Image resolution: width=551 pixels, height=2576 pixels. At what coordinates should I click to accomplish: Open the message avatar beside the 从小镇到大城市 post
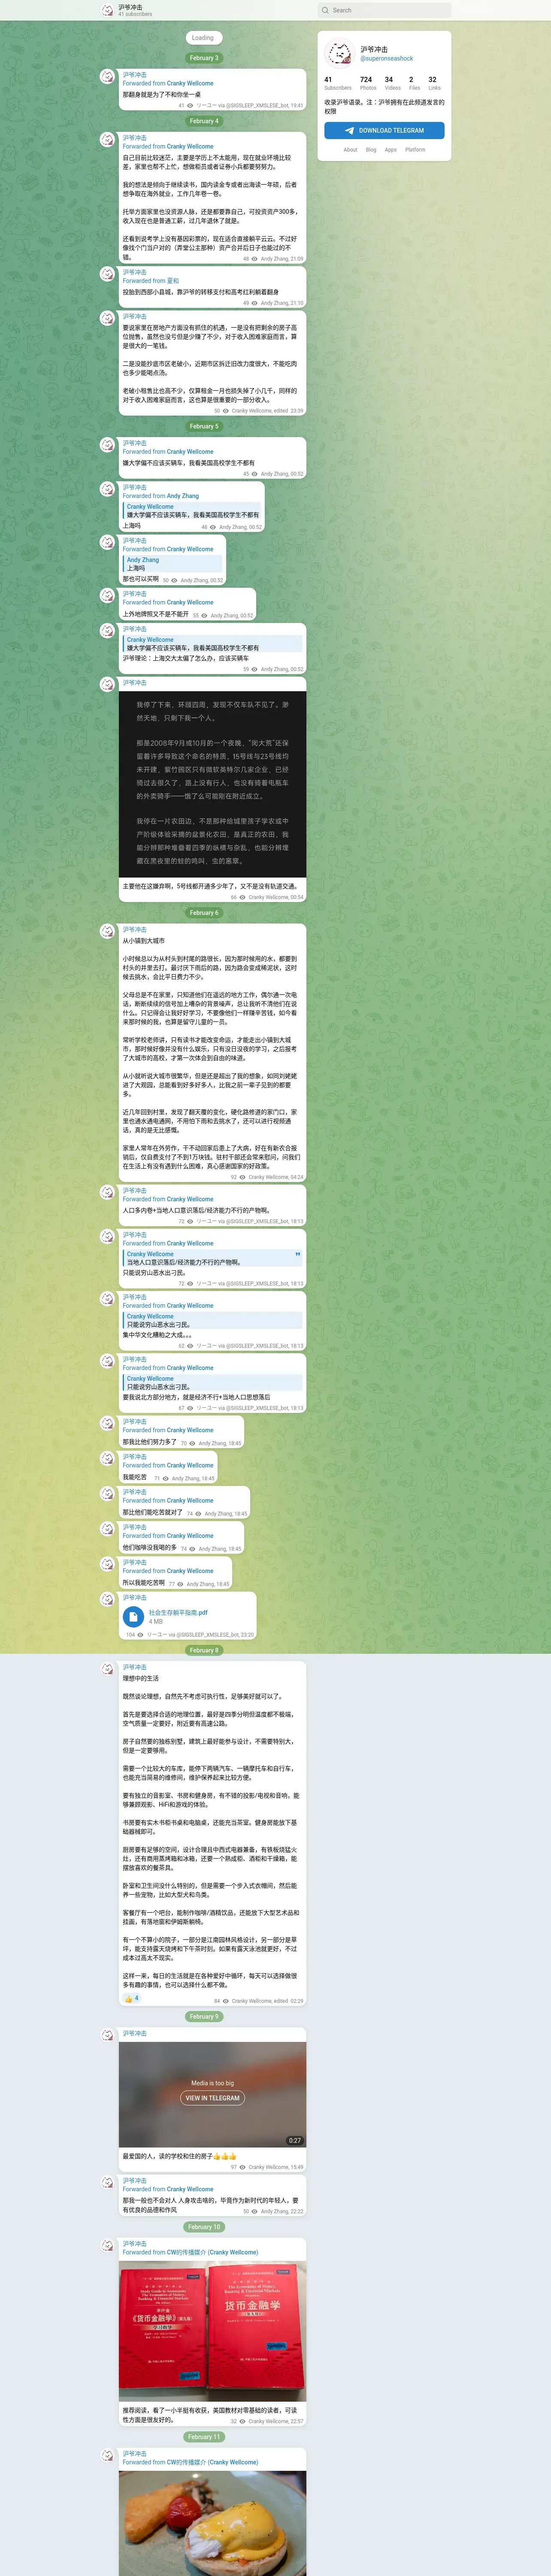[x=107, y=931]
